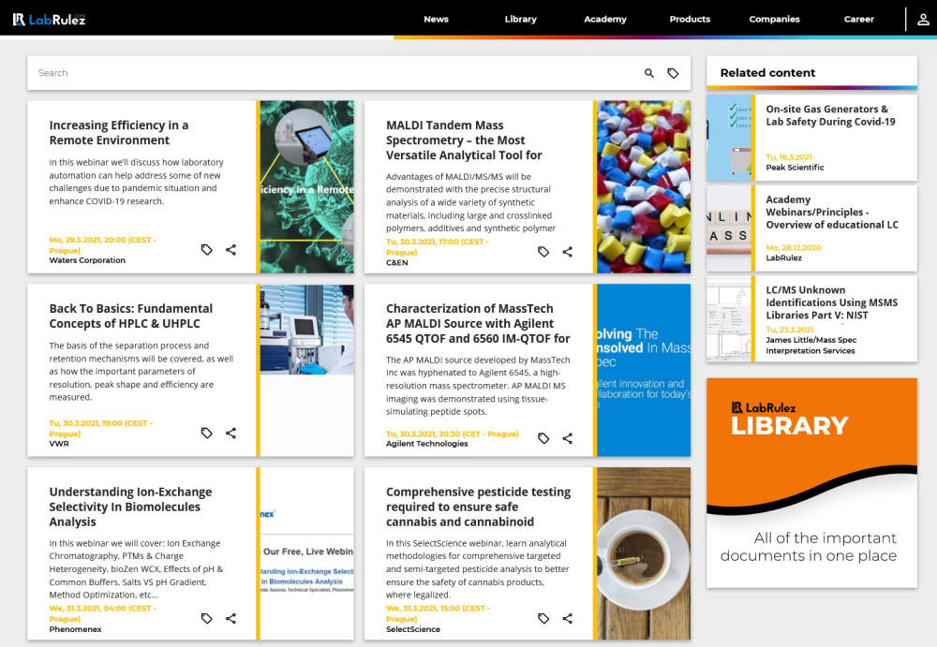Click tag icon on MALDI Tandem Mass card
The width and height of the screenshot is (937, 647).
point(543,252)
